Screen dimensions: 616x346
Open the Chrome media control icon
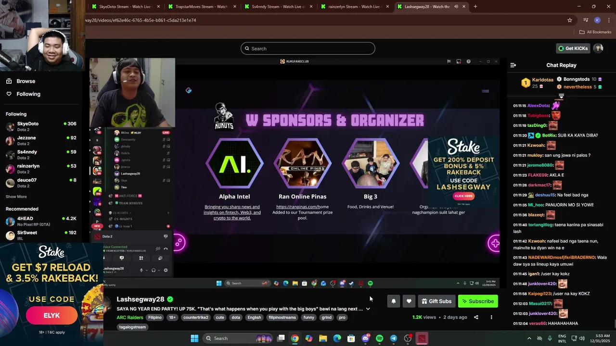tap(586, 20)
